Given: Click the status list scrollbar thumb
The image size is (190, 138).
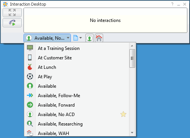Looking at the screenshot, I should pyautogui.click(x=132, y=58).
